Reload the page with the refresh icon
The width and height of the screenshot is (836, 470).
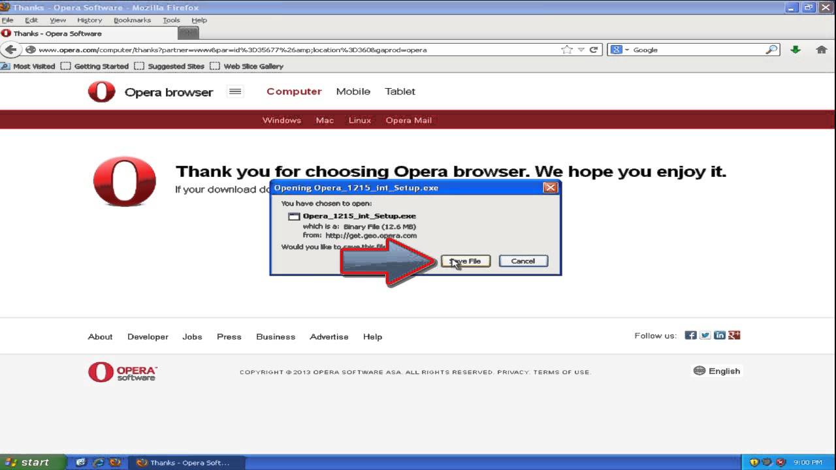tap(594, 50)
